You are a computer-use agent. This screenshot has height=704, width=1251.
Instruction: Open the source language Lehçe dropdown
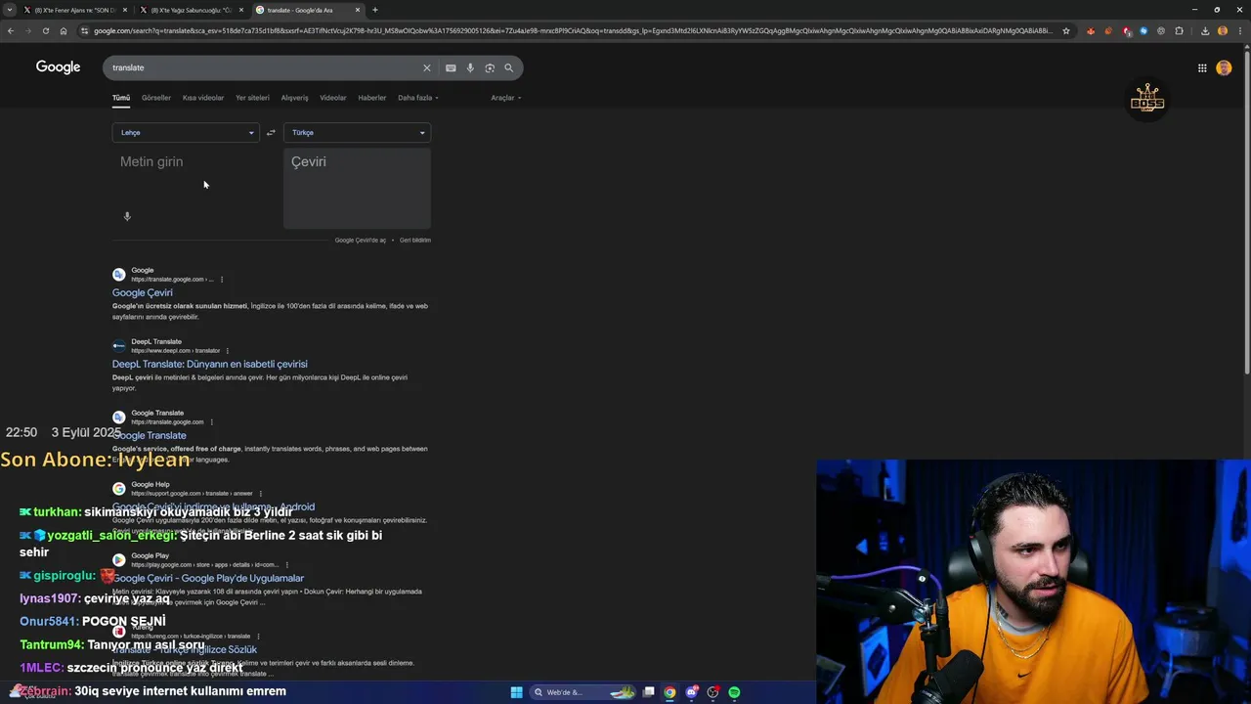[186, 132]
